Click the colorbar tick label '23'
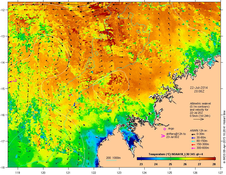 click(141, 164)
